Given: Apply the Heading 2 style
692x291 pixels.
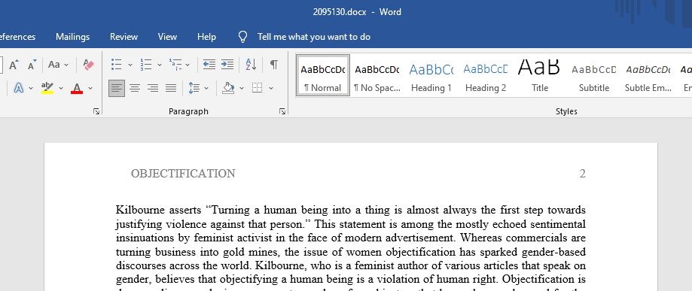Looking at the screenshot, I should (x=486, y=75).
